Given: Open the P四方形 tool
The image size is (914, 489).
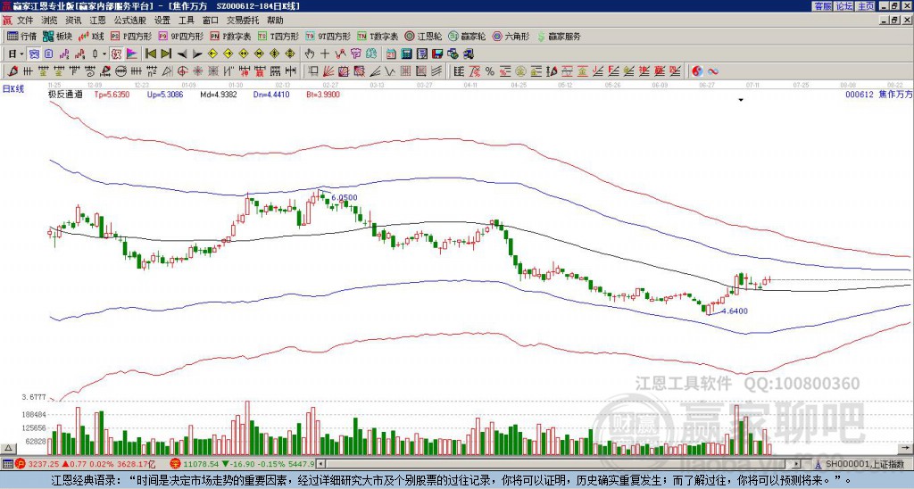Looking at the screenshot, I should coord(132,36).
